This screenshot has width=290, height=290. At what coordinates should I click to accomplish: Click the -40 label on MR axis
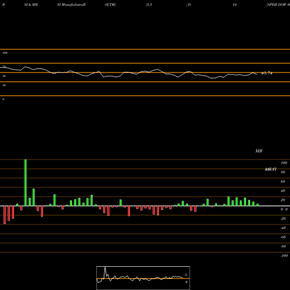pos(283,228)
